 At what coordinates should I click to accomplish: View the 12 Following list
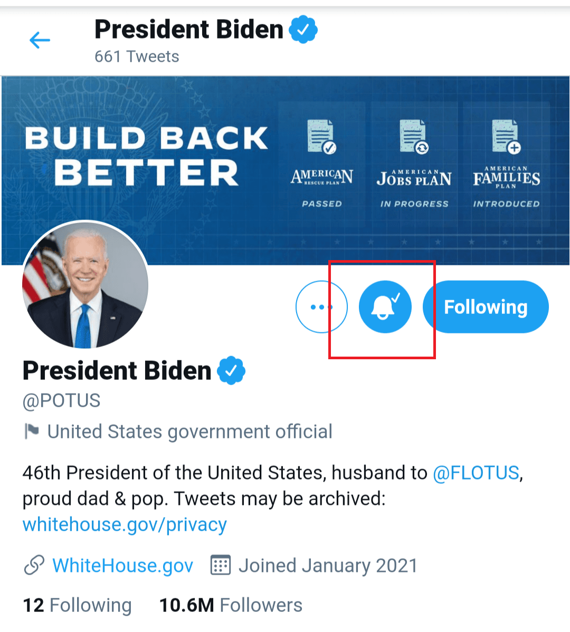pyautogui.click(x=77, y=605)
